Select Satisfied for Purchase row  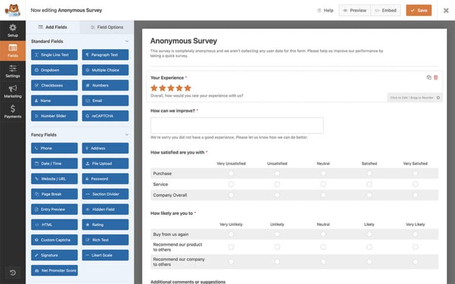tap(369, 173)
